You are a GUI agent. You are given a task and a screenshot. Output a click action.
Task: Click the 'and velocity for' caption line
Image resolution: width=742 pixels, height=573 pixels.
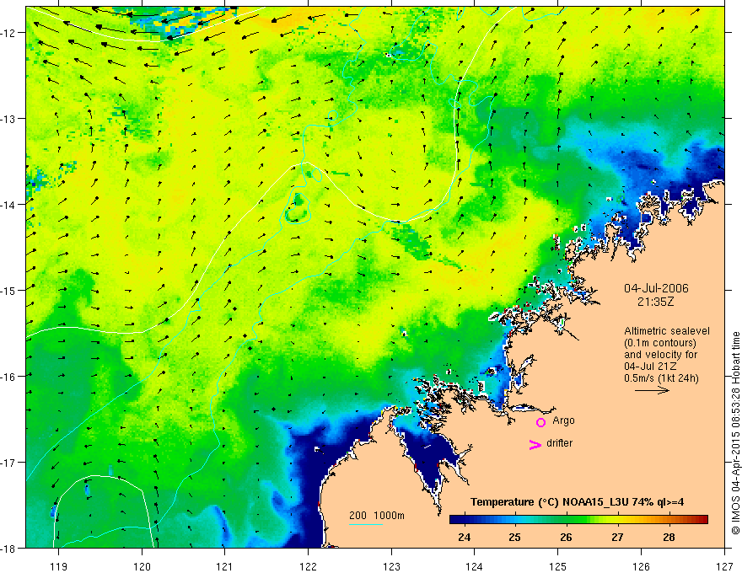[660, 355]
